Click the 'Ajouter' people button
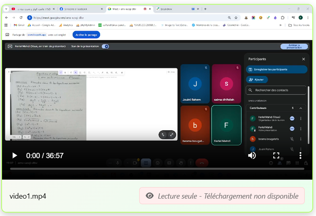The height and width of the screenshot is (216, 316). 257,80
